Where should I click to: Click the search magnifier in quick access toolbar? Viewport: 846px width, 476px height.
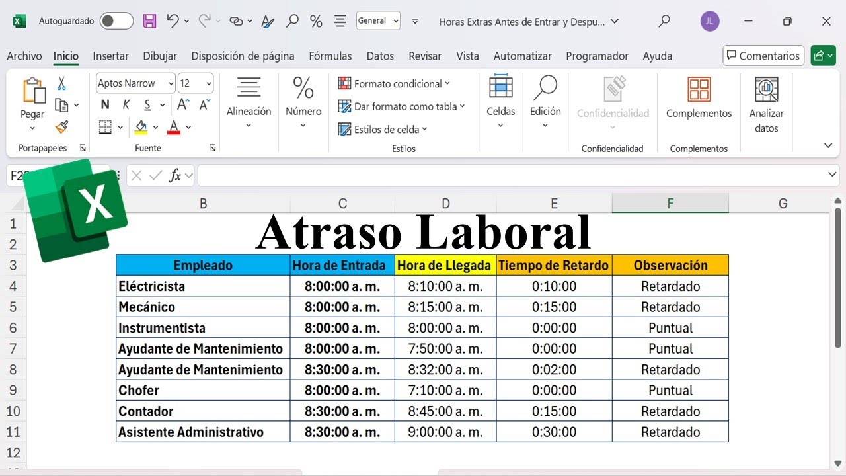tap(292, 21)
